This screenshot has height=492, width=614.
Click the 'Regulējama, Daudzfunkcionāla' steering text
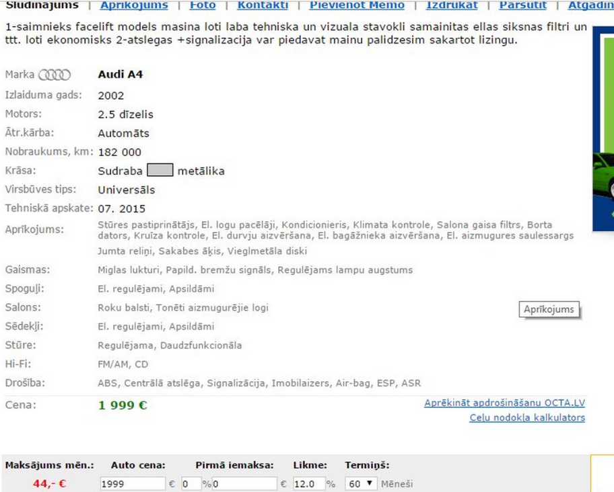[x=170, y=345]
